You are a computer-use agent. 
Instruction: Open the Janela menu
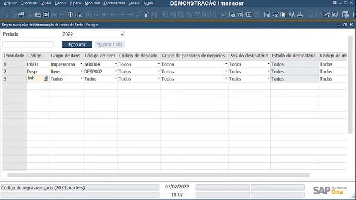[134, 3]
